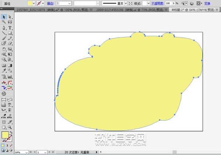Select the Gradient tool
This screenshot has height=155, width=221.
tap(10, 65)
